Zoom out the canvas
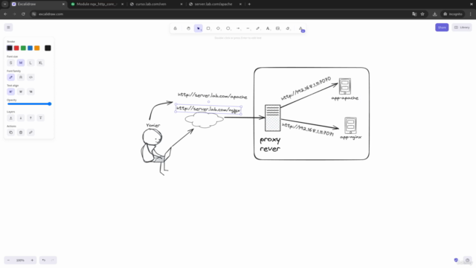476x268 pixels. point(8,260)
